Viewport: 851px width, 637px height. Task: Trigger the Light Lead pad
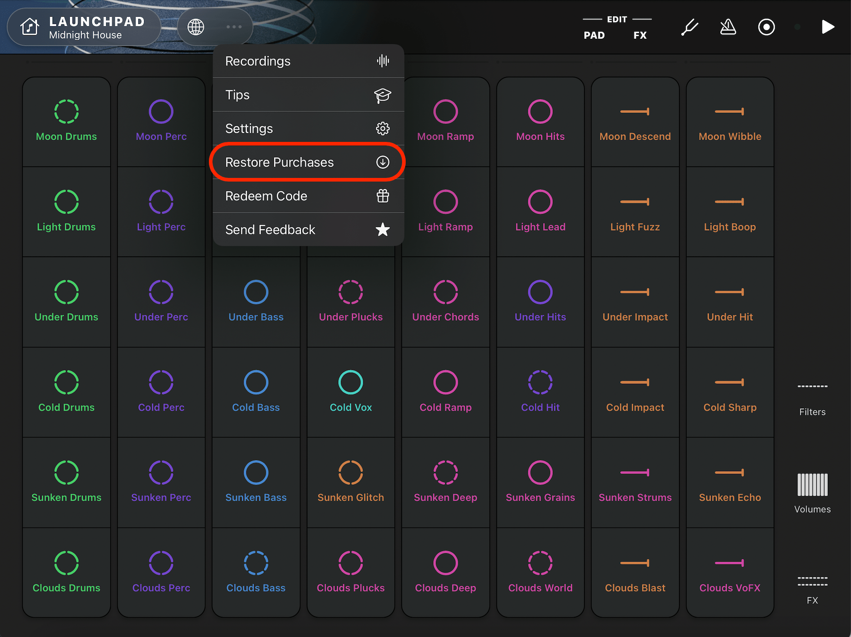540,212
